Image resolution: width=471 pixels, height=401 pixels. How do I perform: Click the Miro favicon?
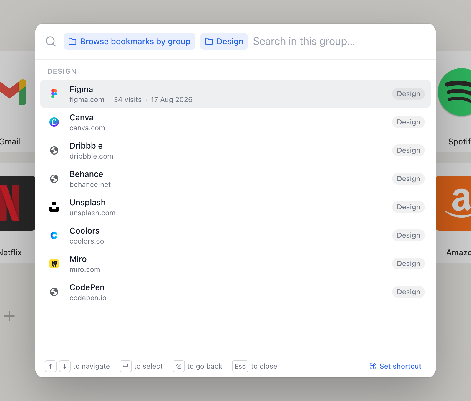click(54, 264)
